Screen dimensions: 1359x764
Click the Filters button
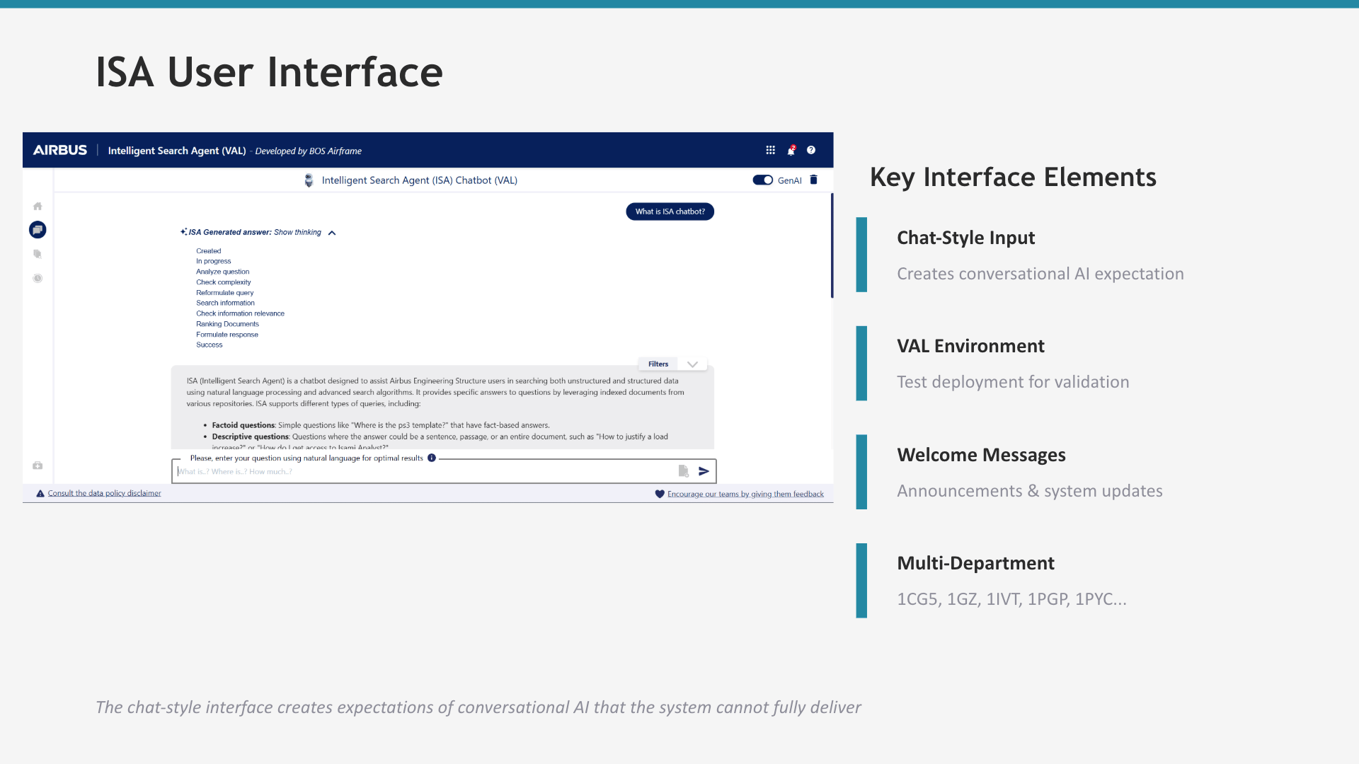658,364
